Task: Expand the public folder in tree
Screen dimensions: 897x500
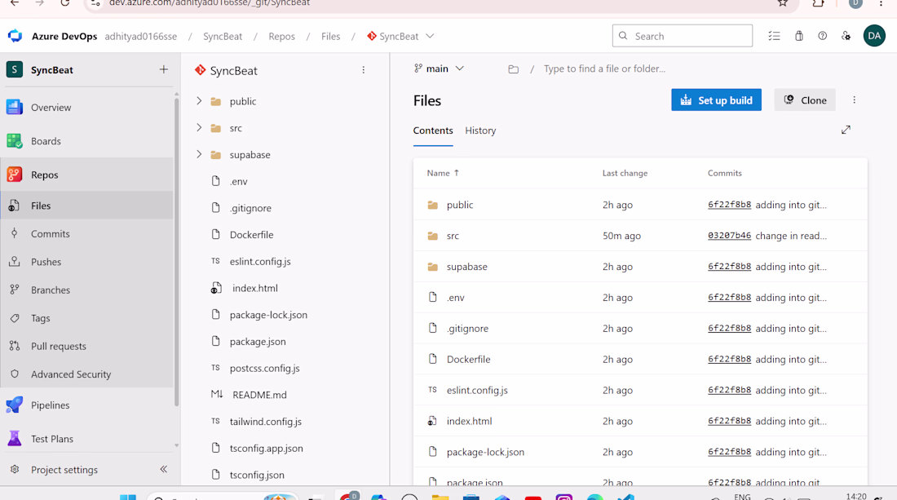Action: point(199,100)
